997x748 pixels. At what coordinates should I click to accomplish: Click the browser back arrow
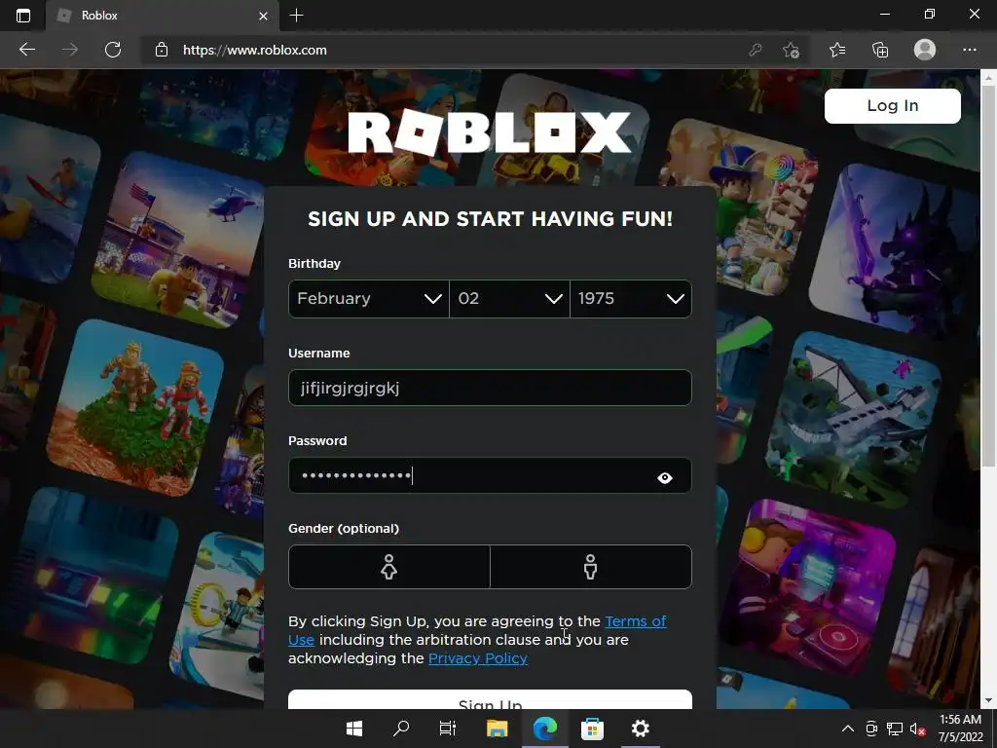pos(26,50)
